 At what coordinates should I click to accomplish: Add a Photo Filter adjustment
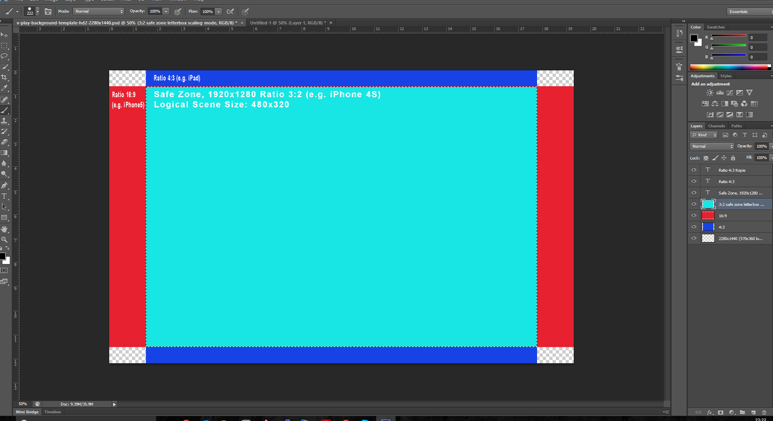tap(735, 104)
